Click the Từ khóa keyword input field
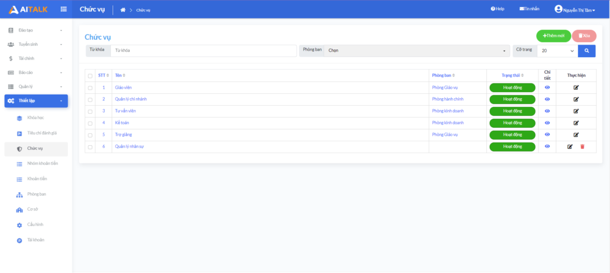 tap(204, 51)
